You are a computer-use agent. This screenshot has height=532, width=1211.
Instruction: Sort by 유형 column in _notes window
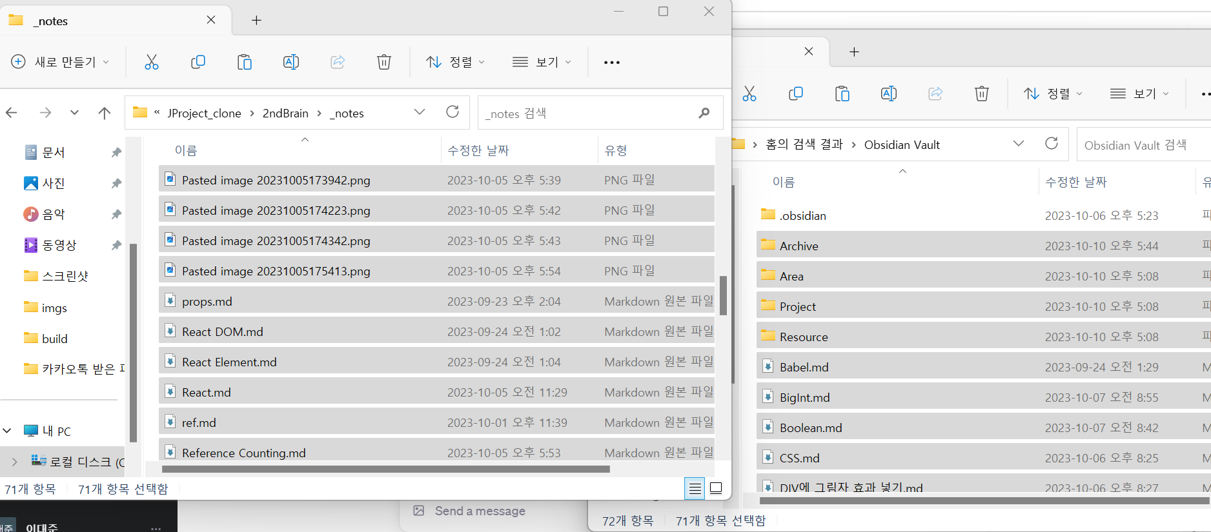pyautogui.click(x=616, y=150)
